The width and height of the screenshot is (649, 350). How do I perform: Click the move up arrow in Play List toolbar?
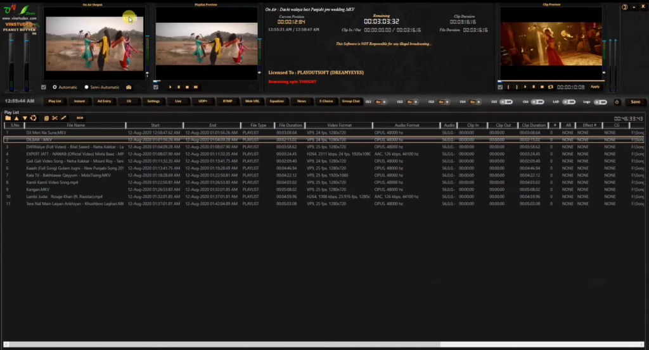point(16,118)
